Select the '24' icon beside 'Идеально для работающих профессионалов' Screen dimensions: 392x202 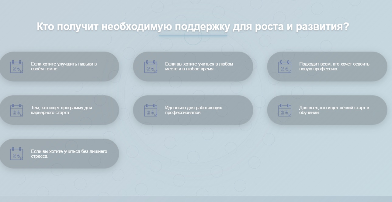coord(151,109)
